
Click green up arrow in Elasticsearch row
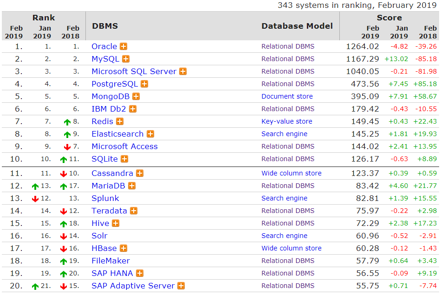pyautogui.click(x=67, y=135)
